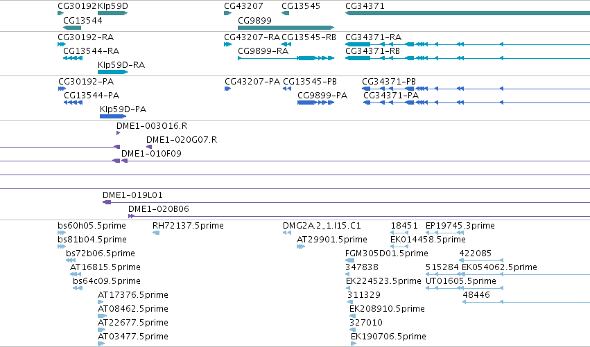Click the RH72137.5prime EST label

point(188,226)
